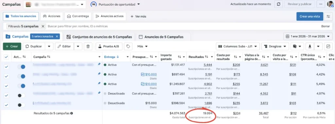Open the three-dot more options menu

(x=321, y=4)
